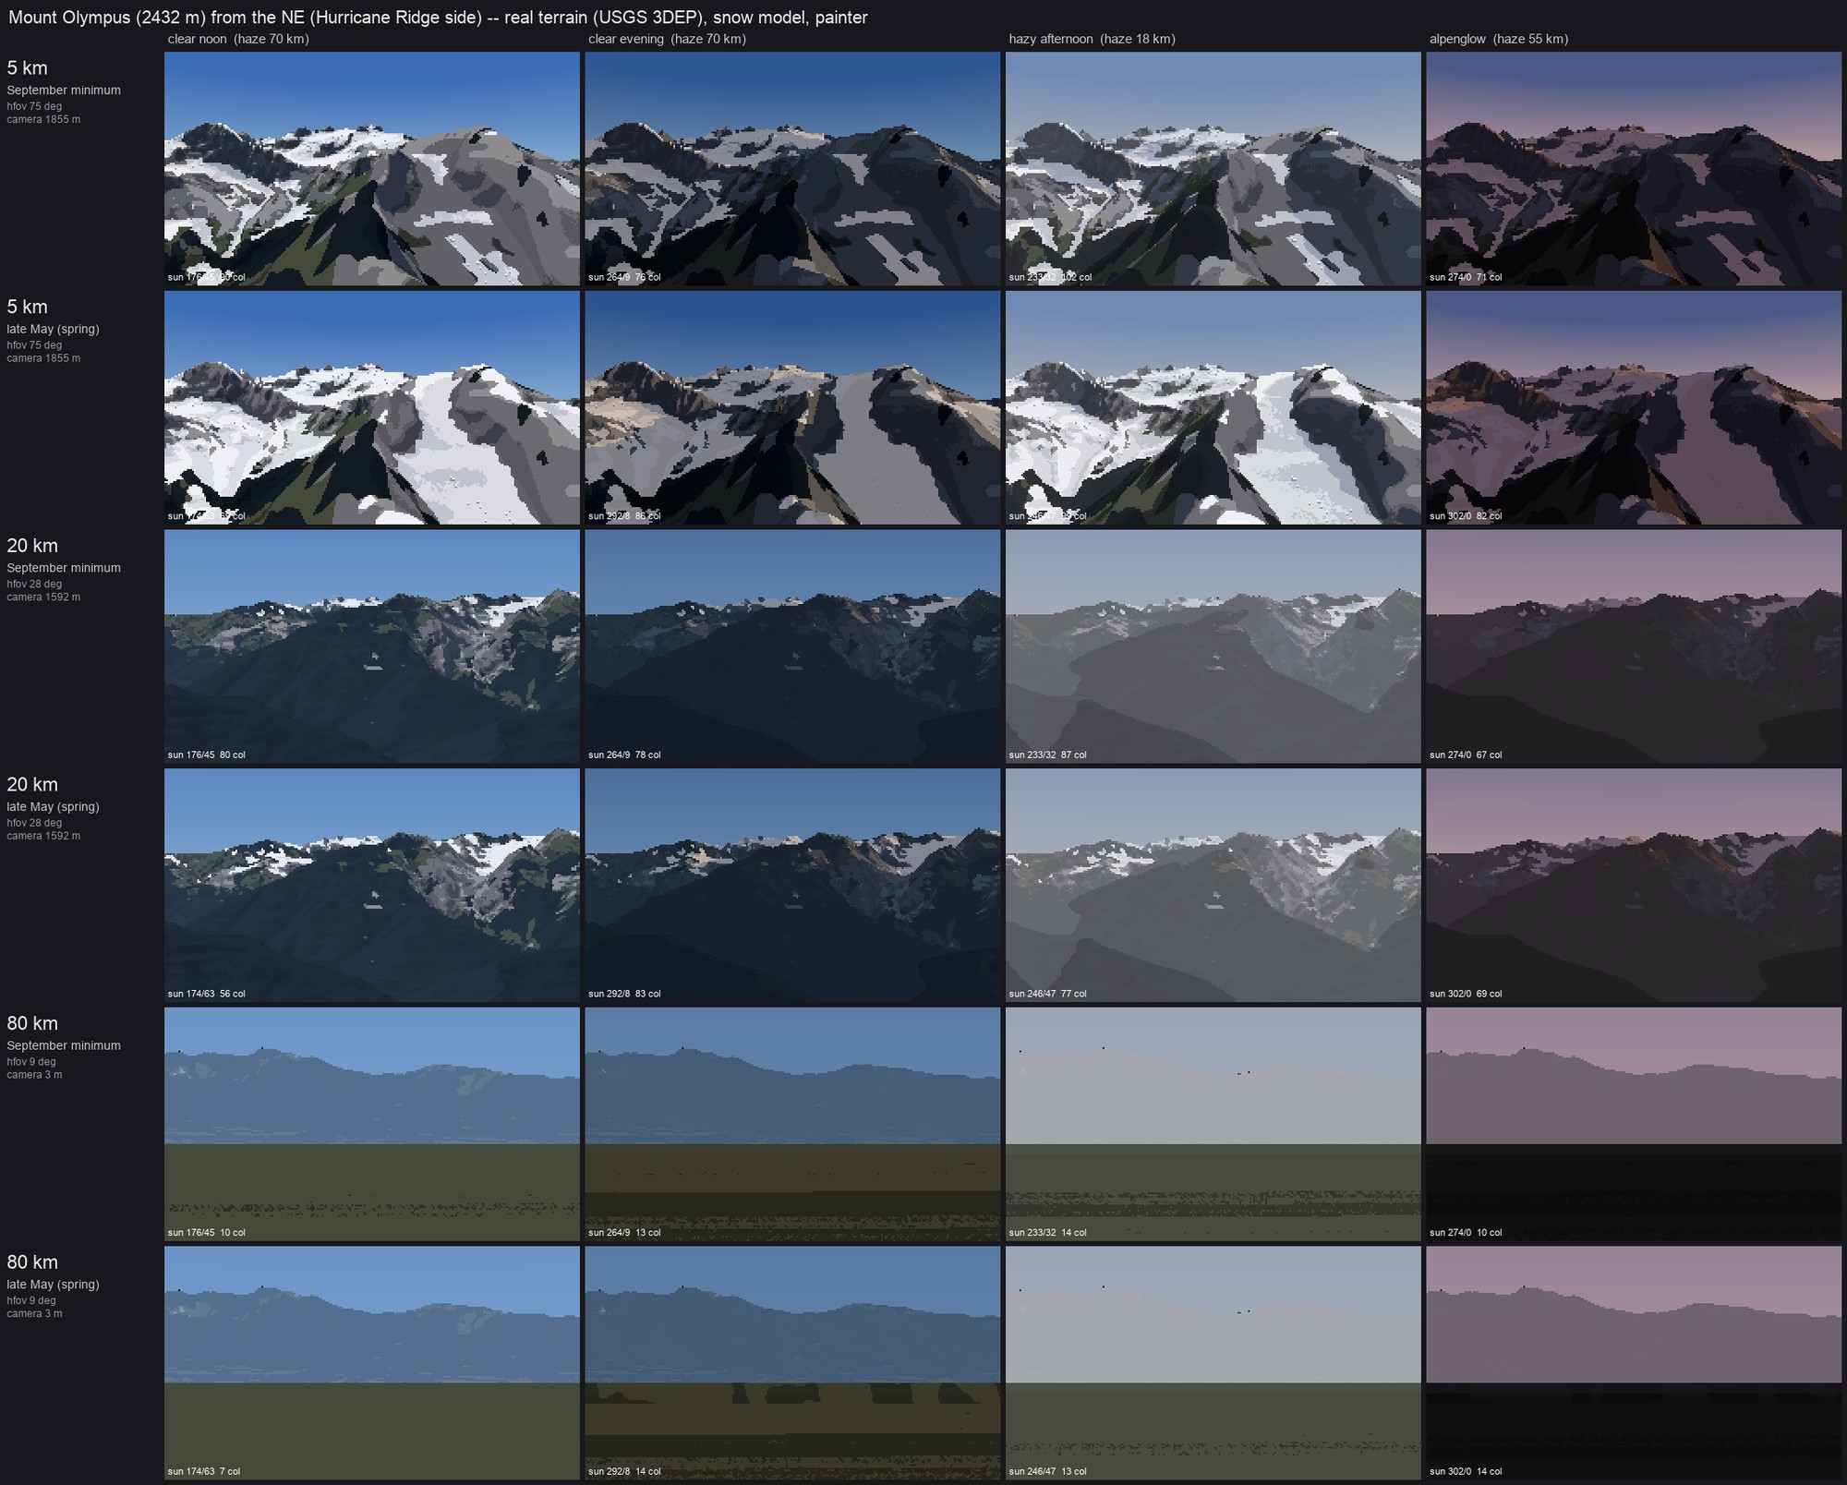The height and width of the screenshot is (1485, 1847).
Task: Click the caption 'sun 246/47 13 col'
Action: tap(1048, 1472)
